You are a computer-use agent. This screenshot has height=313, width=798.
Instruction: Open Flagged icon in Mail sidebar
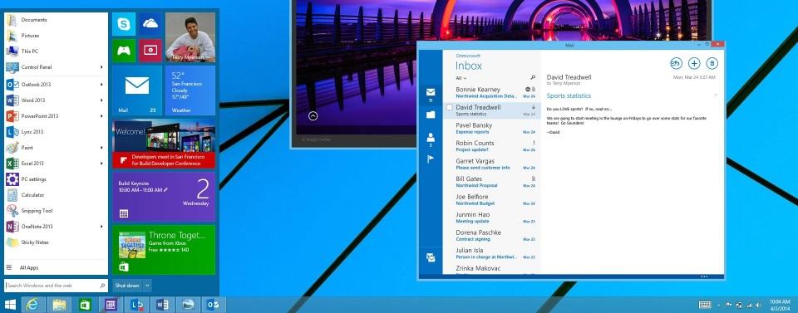pyautogui.click(x=431, y=159)
